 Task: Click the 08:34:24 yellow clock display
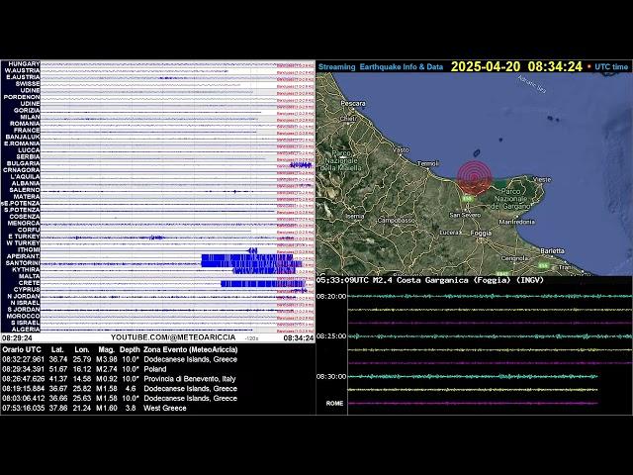click(x=555, y=66)
